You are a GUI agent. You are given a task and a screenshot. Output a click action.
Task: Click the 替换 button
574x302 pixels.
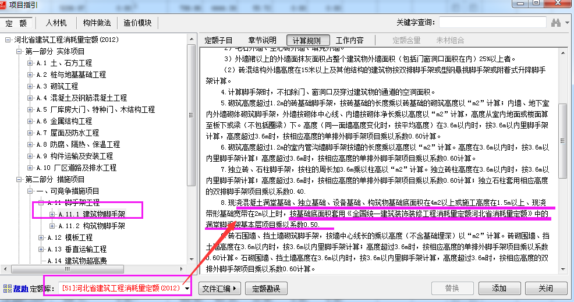click(452, 289)
